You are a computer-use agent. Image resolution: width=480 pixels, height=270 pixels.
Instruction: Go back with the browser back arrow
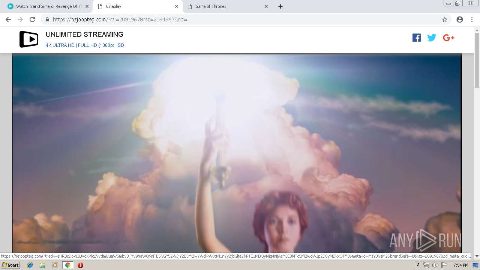8,19
